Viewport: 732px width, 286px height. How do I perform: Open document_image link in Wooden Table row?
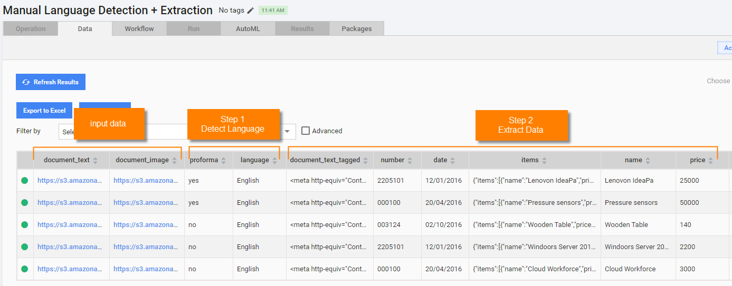(x=146, y=224)
